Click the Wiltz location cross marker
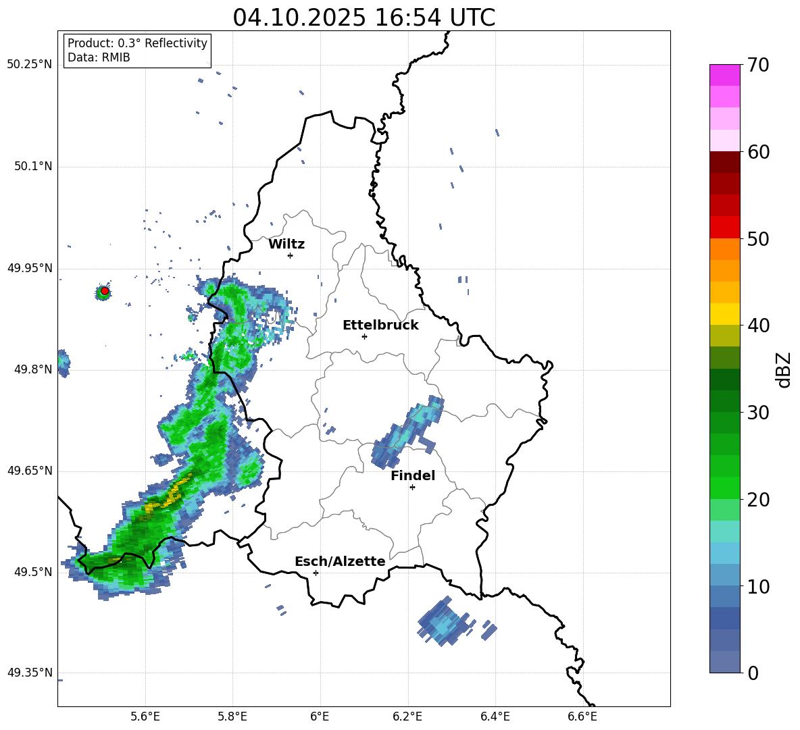 [291, 255]
